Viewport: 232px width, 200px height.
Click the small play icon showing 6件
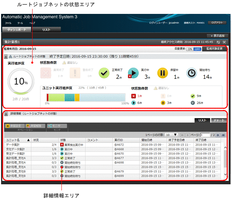click(133, 103)
